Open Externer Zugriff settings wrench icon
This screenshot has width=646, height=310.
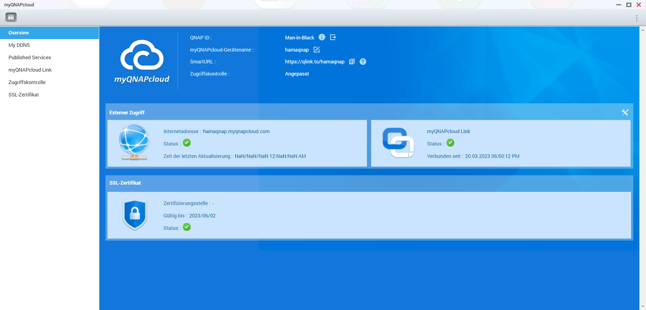625,112
